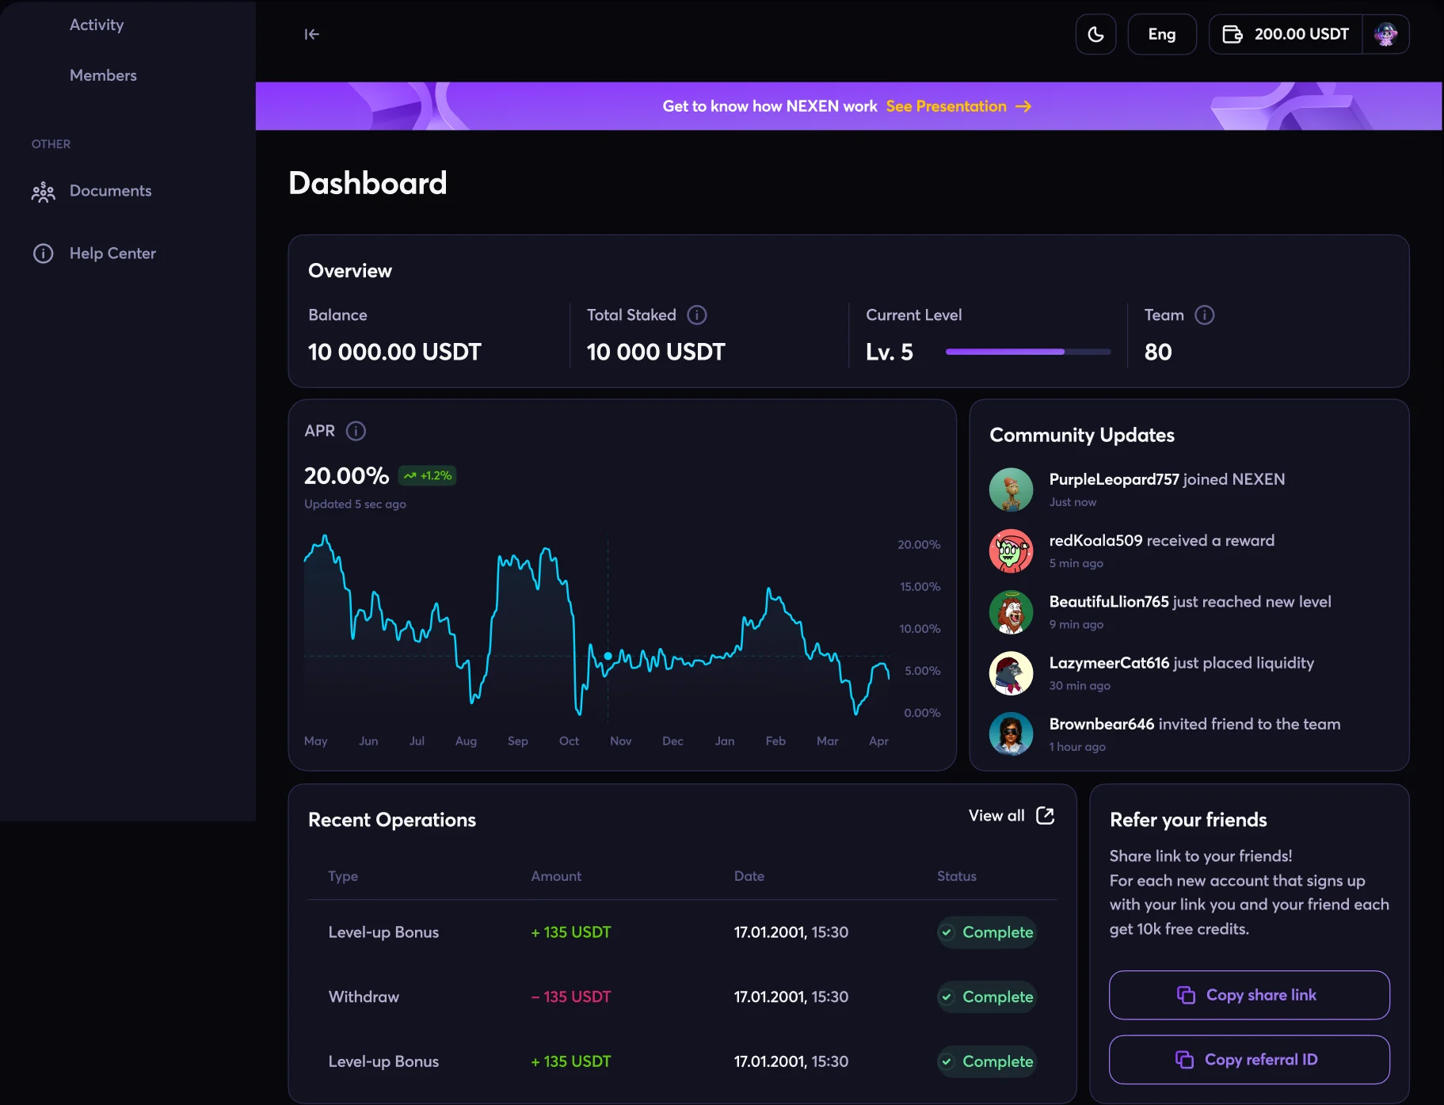
Task: Click the Current Level progress bar
Action: [x=1027, y=352]
